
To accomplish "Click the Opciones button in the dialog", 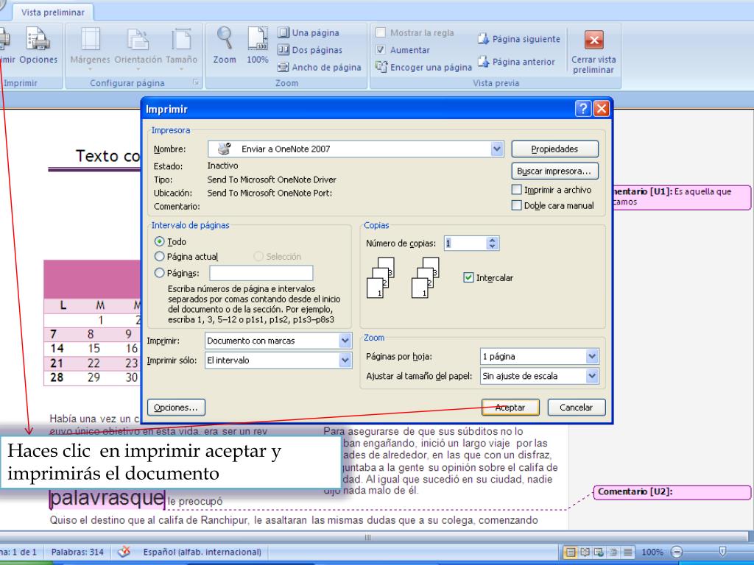I will [176, 408].
